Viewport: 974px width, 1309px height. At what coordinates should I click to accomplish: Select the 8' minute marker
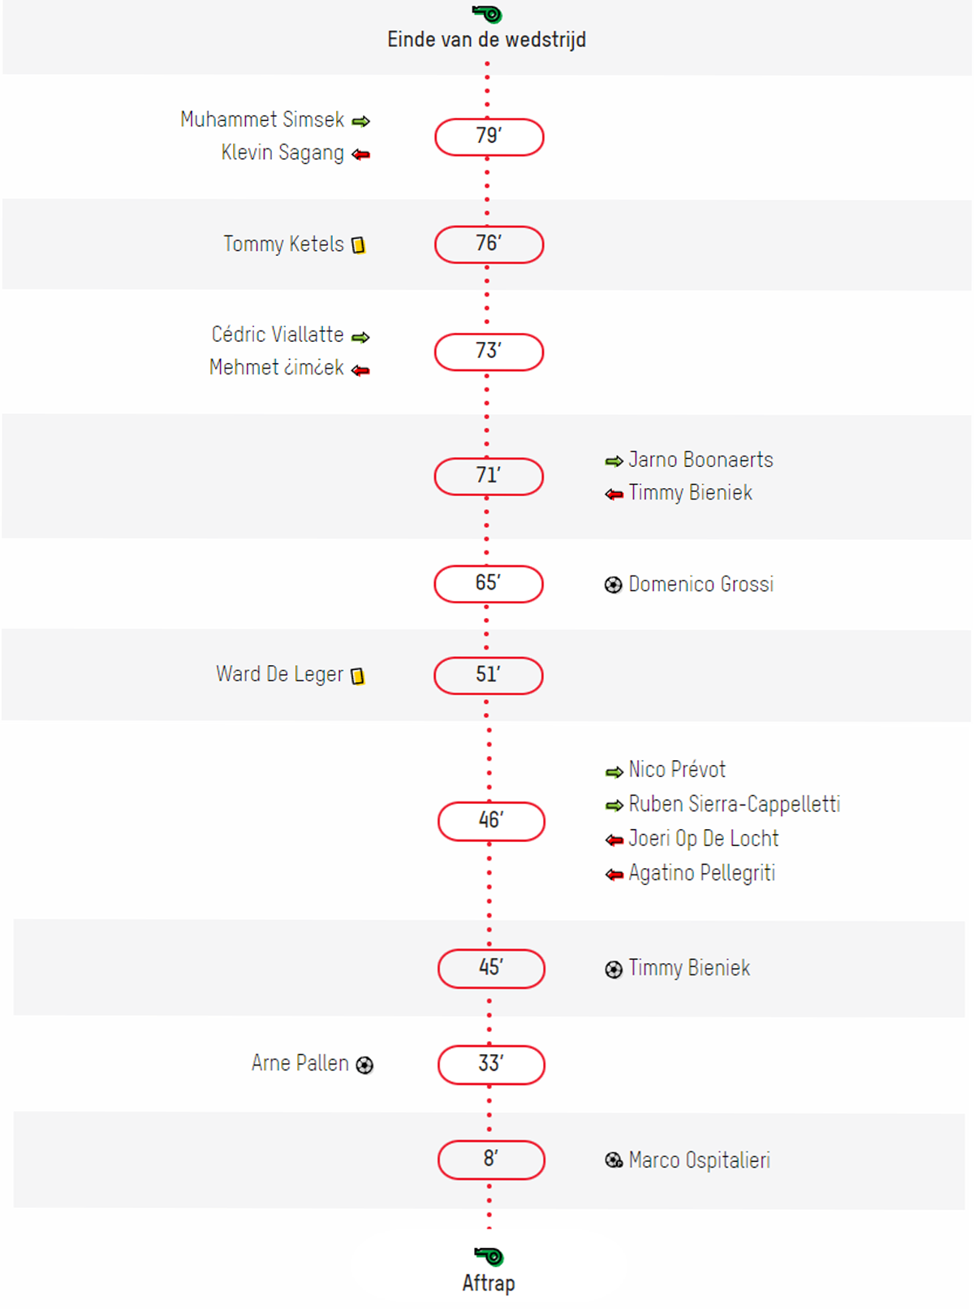point(491,1160)
